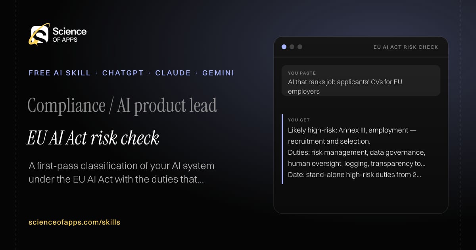This screenshot has height=250, width=476.
Task: Click the pasted text about ranking job applicants' CVs
Action: coord(345,87)
